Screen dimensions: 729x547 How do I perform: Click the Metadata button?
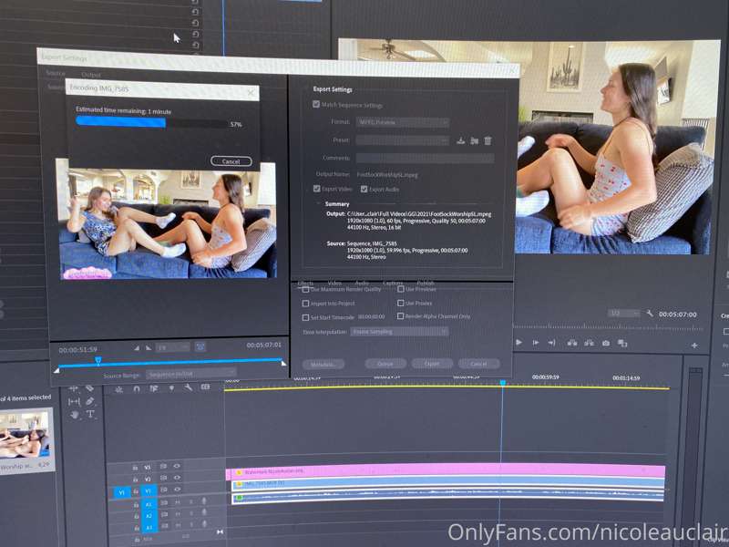coord(323,364)
